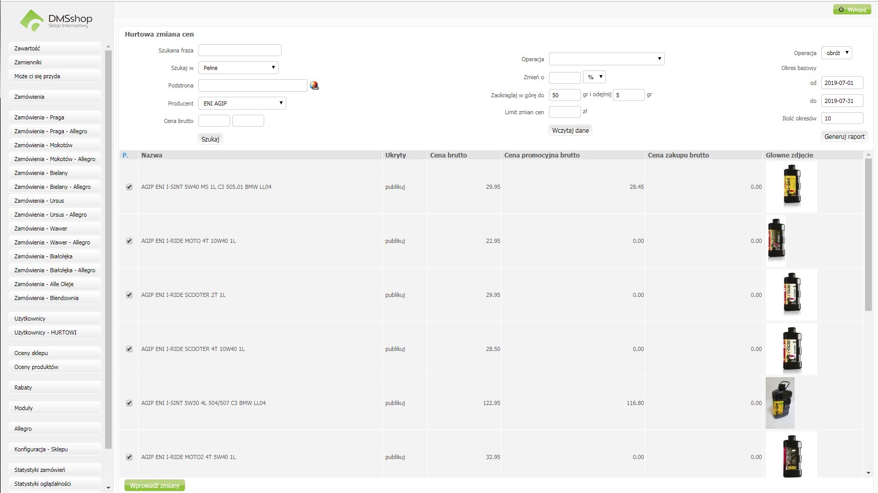878x493 pixels.
Task: Open Może ci się przyda menu
Action: tap(55, 76)
